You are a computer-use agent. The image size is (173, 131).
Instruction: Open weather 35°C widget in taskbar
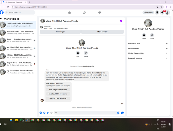click(148, 124)
